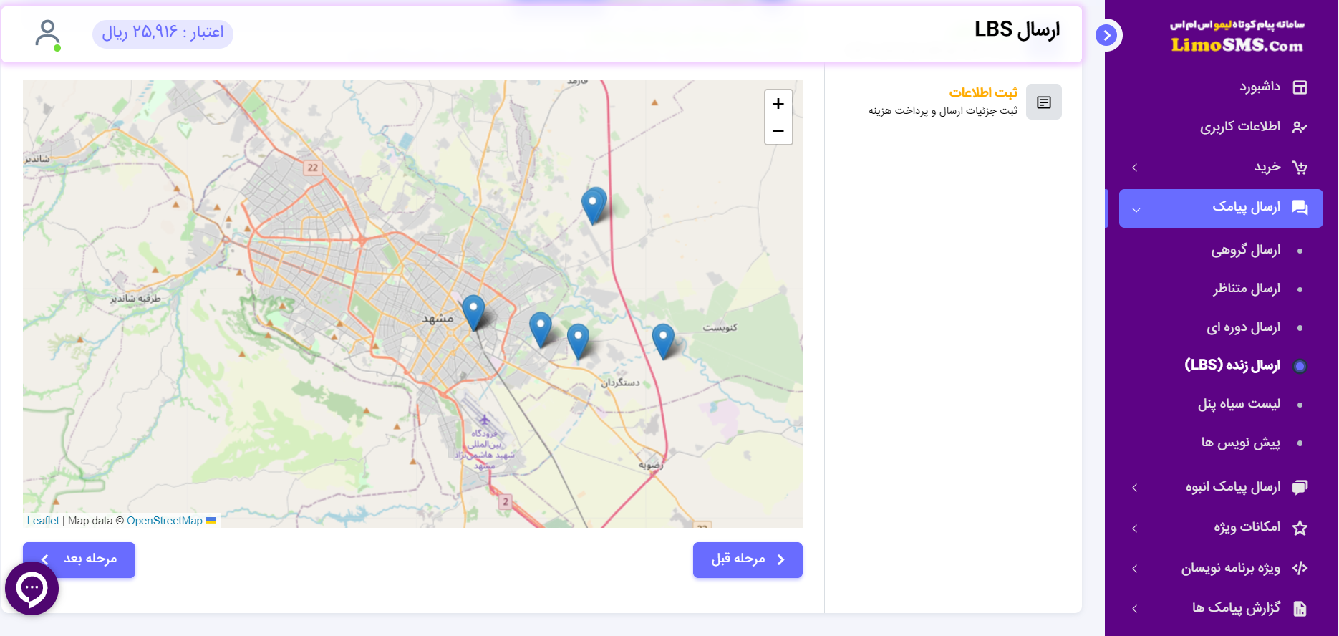Zoom out on the map
Screen dimensions: 1339x636
[x=778, y=131]
